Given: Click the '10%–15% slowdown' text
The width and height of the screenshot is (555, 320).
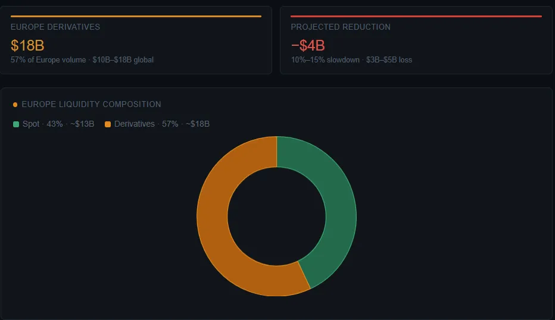Looking at the screenshot, I should point(325,60).
